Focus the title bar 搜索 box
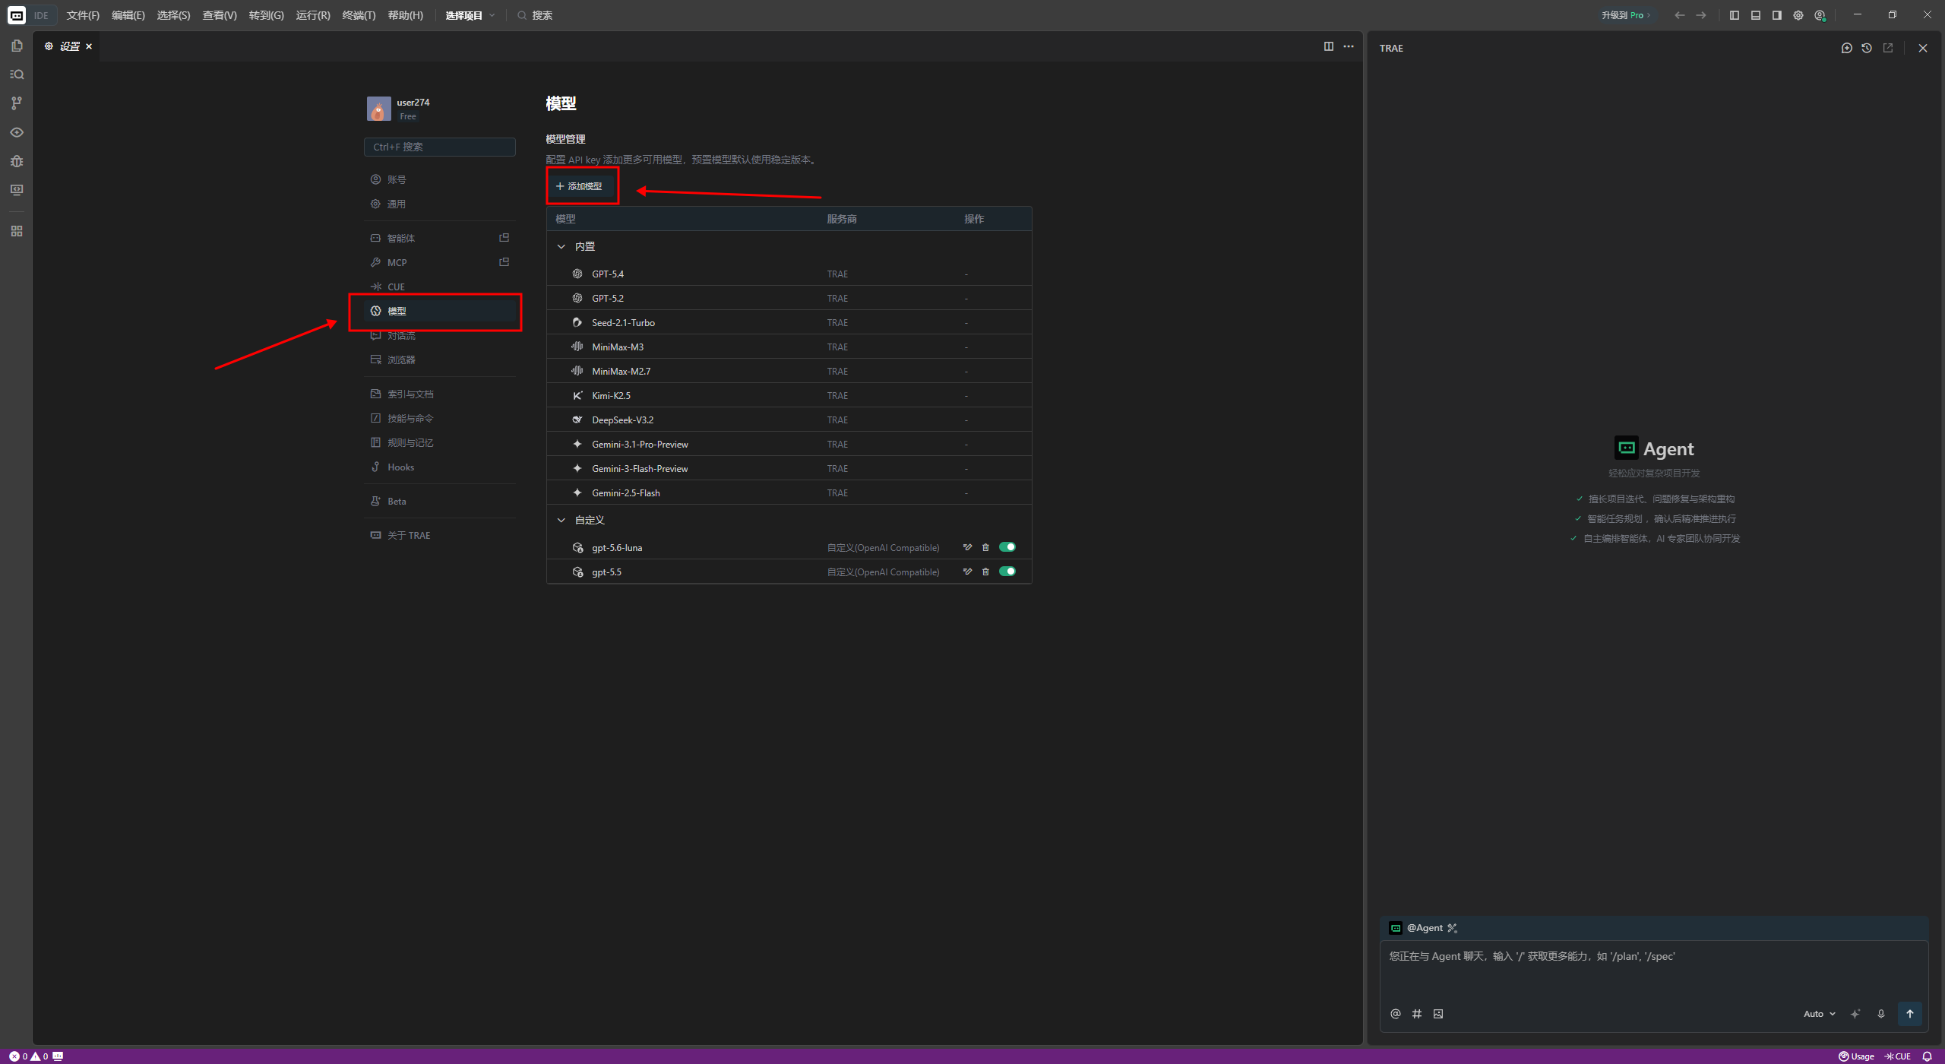Image resolution: width=1945 pixels, height=1064 pixels. pos(535,15)
